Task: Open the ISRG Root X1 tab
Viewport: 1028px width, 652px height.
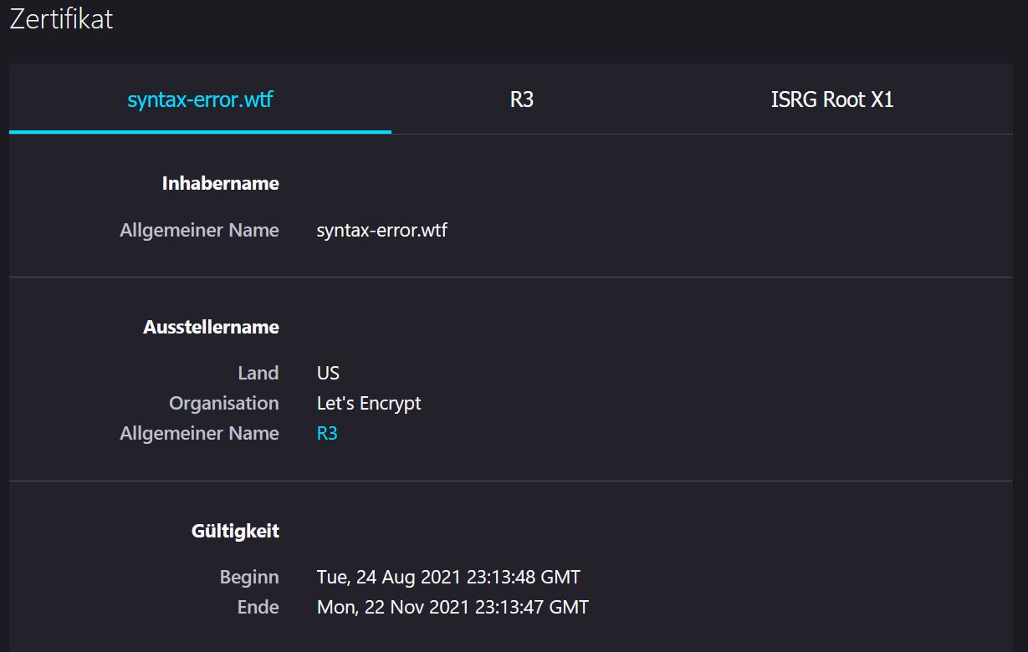Action: click(x=831, y=99)
